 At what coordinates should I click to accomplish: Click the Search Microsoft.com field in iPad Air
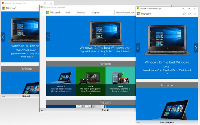tap(125, 12)
